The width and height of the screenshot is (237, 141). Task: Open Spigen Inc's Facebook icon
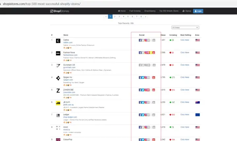pos(140,78)
